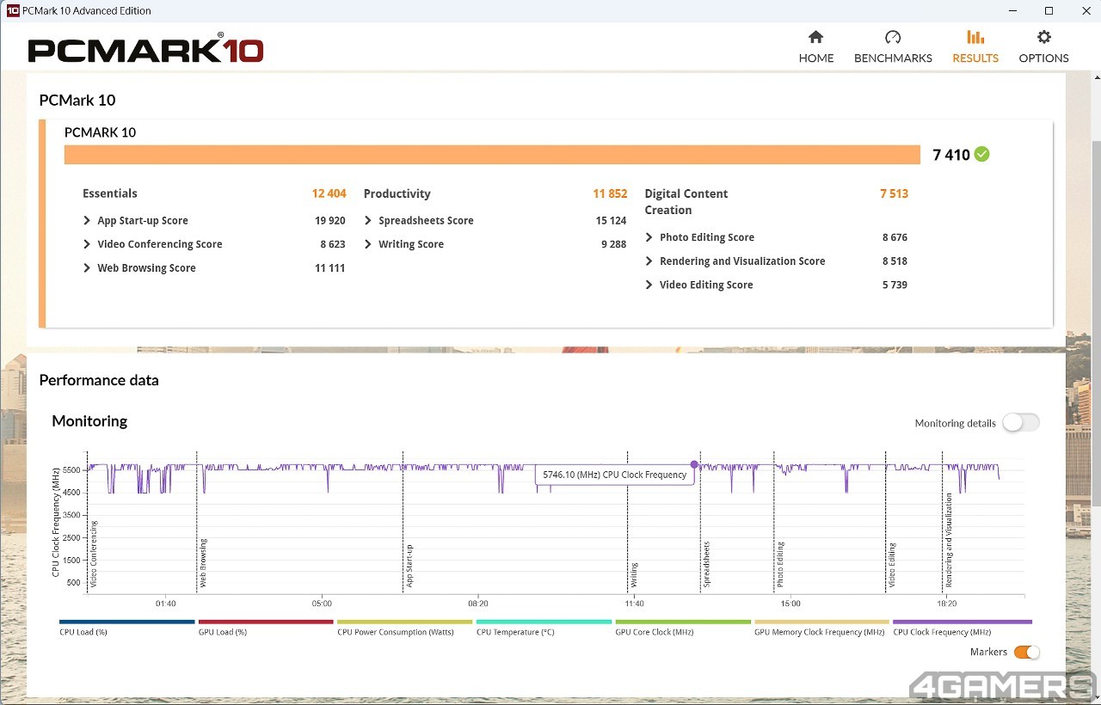Click the purple data point on the chart

(x=694, y=464)
